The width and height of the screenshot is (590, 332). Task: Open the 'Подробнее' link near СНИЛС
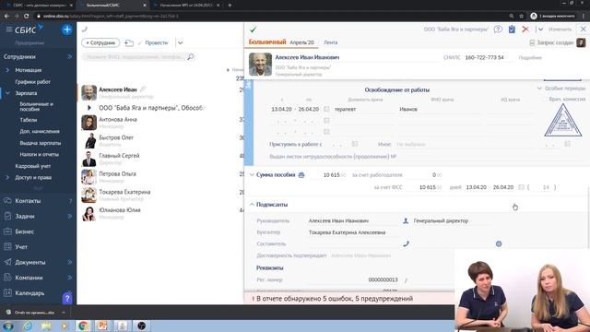point(530,57)
